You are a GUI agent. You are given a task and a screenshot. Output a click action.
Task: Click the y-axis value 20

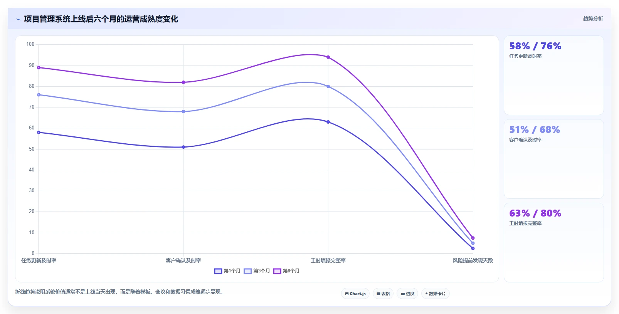[x=32, y=212]
